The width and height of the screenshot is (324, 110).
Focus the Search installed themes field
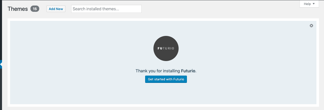[106, 9]
